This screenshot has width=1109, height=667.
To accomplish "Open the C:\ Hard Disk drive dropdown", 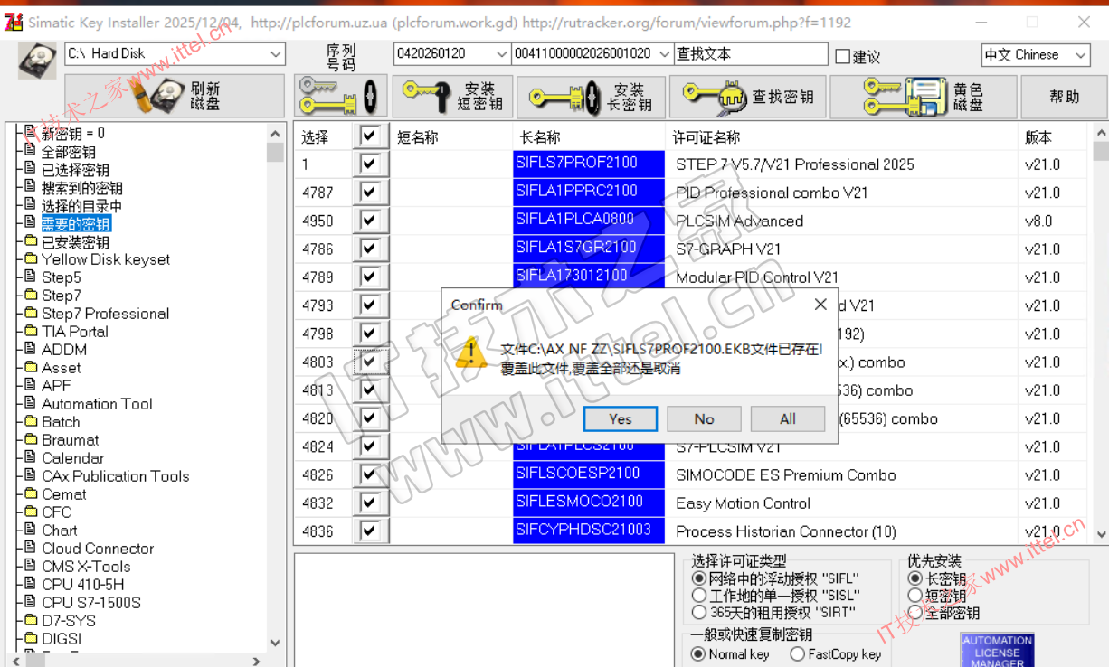I will click(276, 54).
